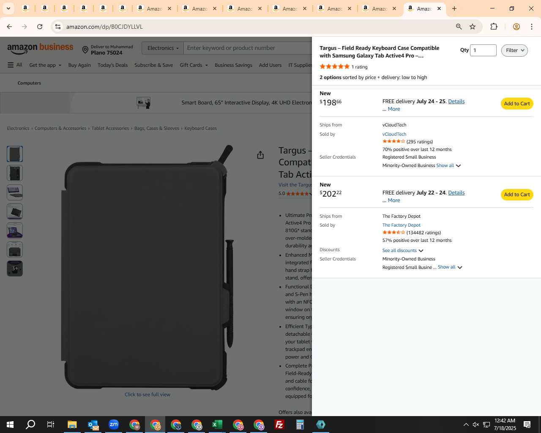This screenshot has width=541, height=433.
Task: Click More under the July 22 - 24 delivery
Action: click(394, 200)
